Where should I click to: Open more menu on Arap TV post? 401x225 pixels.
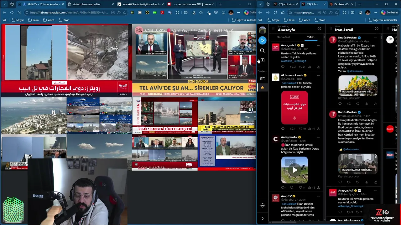pos(318,196)
